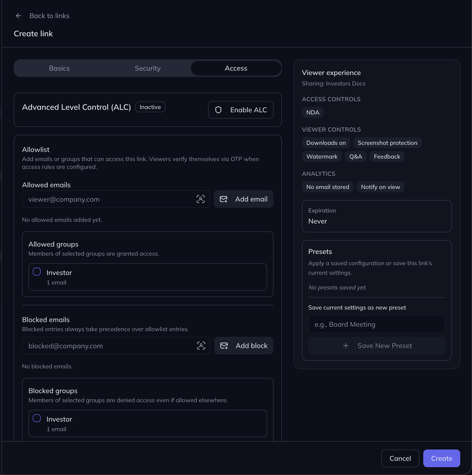
Task: Switch to the Basics tab
Action: click(59, 68)
